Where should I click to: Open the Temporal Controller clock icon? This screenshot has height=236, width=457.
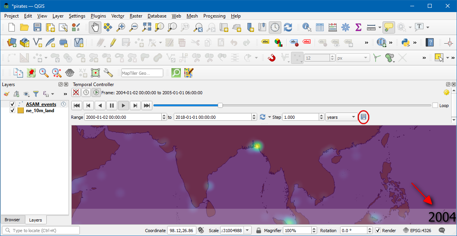[275, 27]
